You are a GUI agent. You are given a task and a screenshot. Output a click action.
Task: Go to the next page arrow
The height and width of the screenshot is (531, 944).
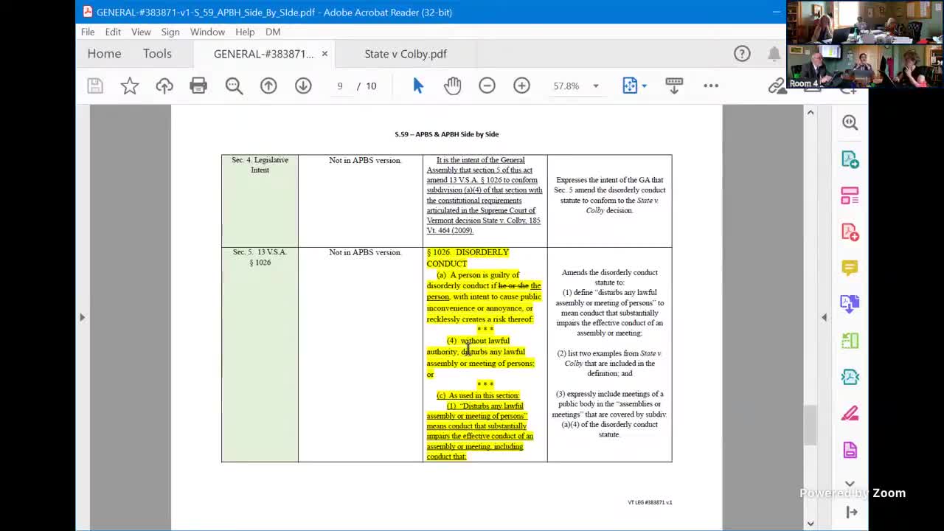tap(303, 86)
